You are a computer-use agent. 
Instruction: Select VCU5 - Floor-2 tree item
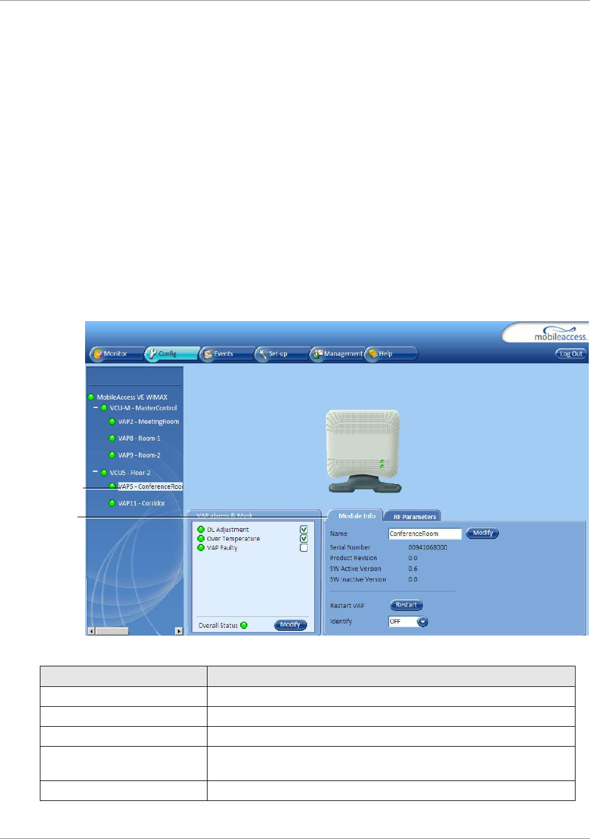(130, 473)
